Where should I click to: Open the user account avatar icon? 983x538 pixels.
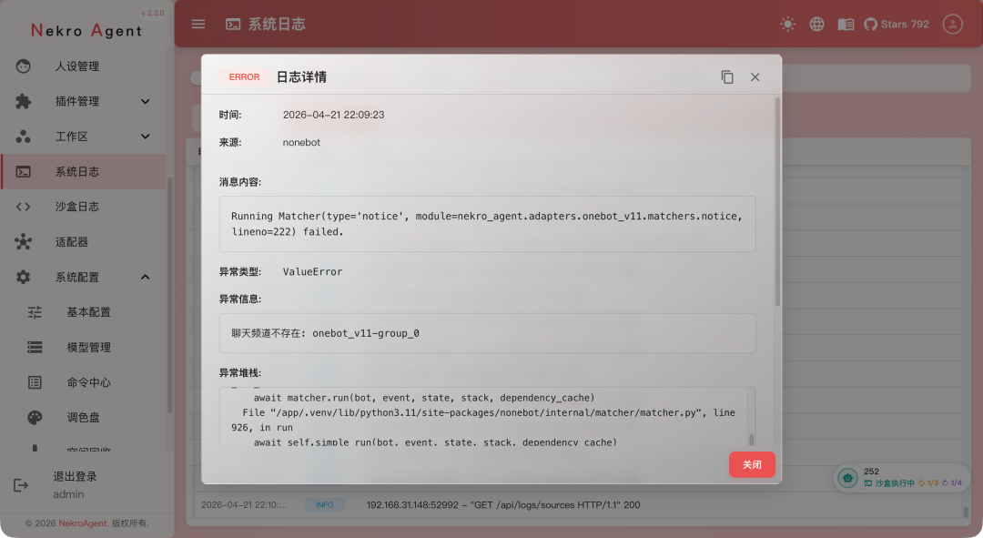click(x=952, y=24)
